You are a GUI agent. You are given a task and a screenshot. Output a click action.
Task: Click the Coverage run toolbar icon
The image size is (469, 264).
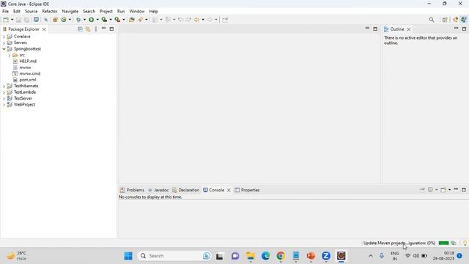pyautogui.click(x=104, y=20)
